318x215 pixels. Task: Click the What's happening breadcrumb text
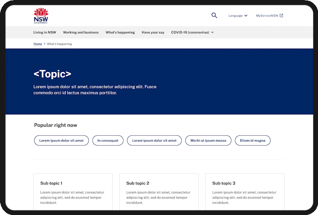click(59, 44)
